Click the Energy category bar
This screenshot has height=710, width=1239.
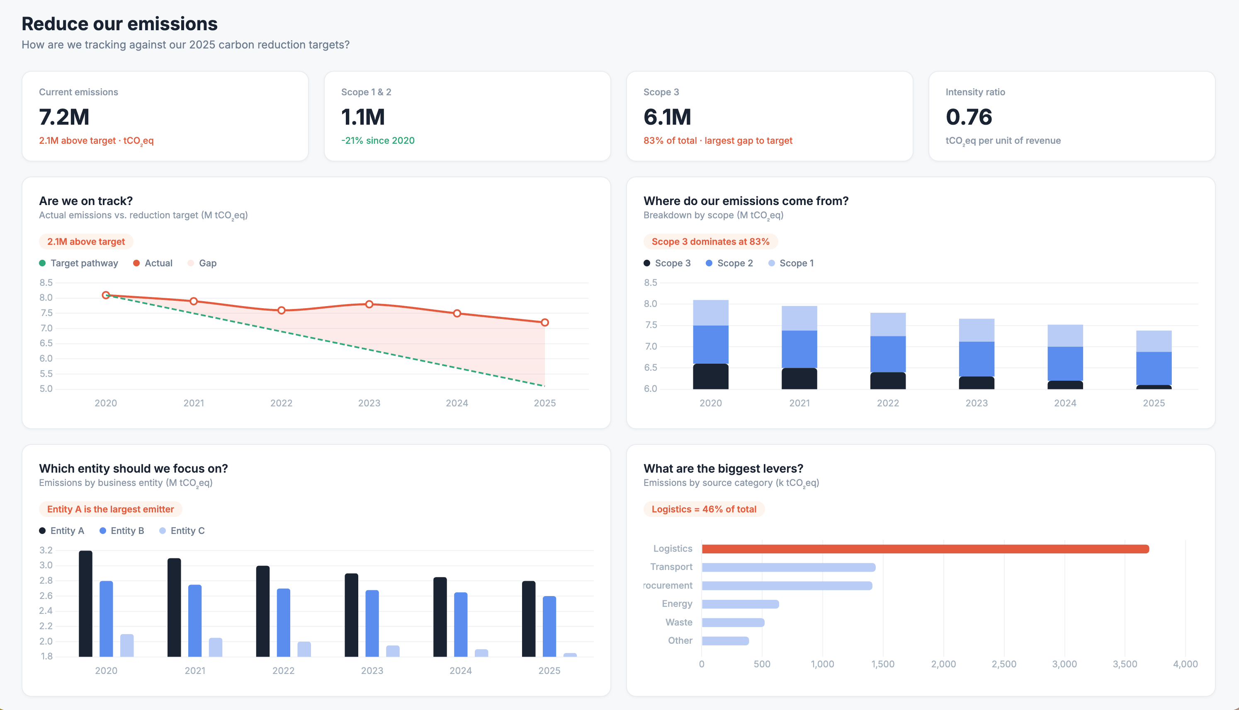(740, 604)
